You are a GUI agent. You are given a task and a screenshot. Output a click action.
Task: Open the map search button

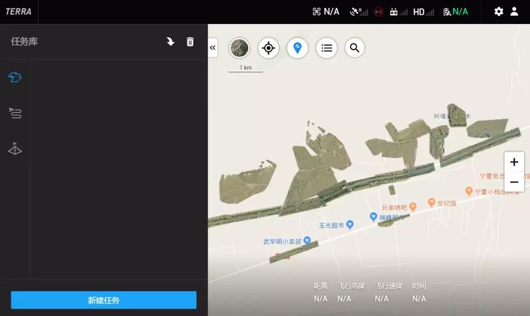(x=355, y=48)
